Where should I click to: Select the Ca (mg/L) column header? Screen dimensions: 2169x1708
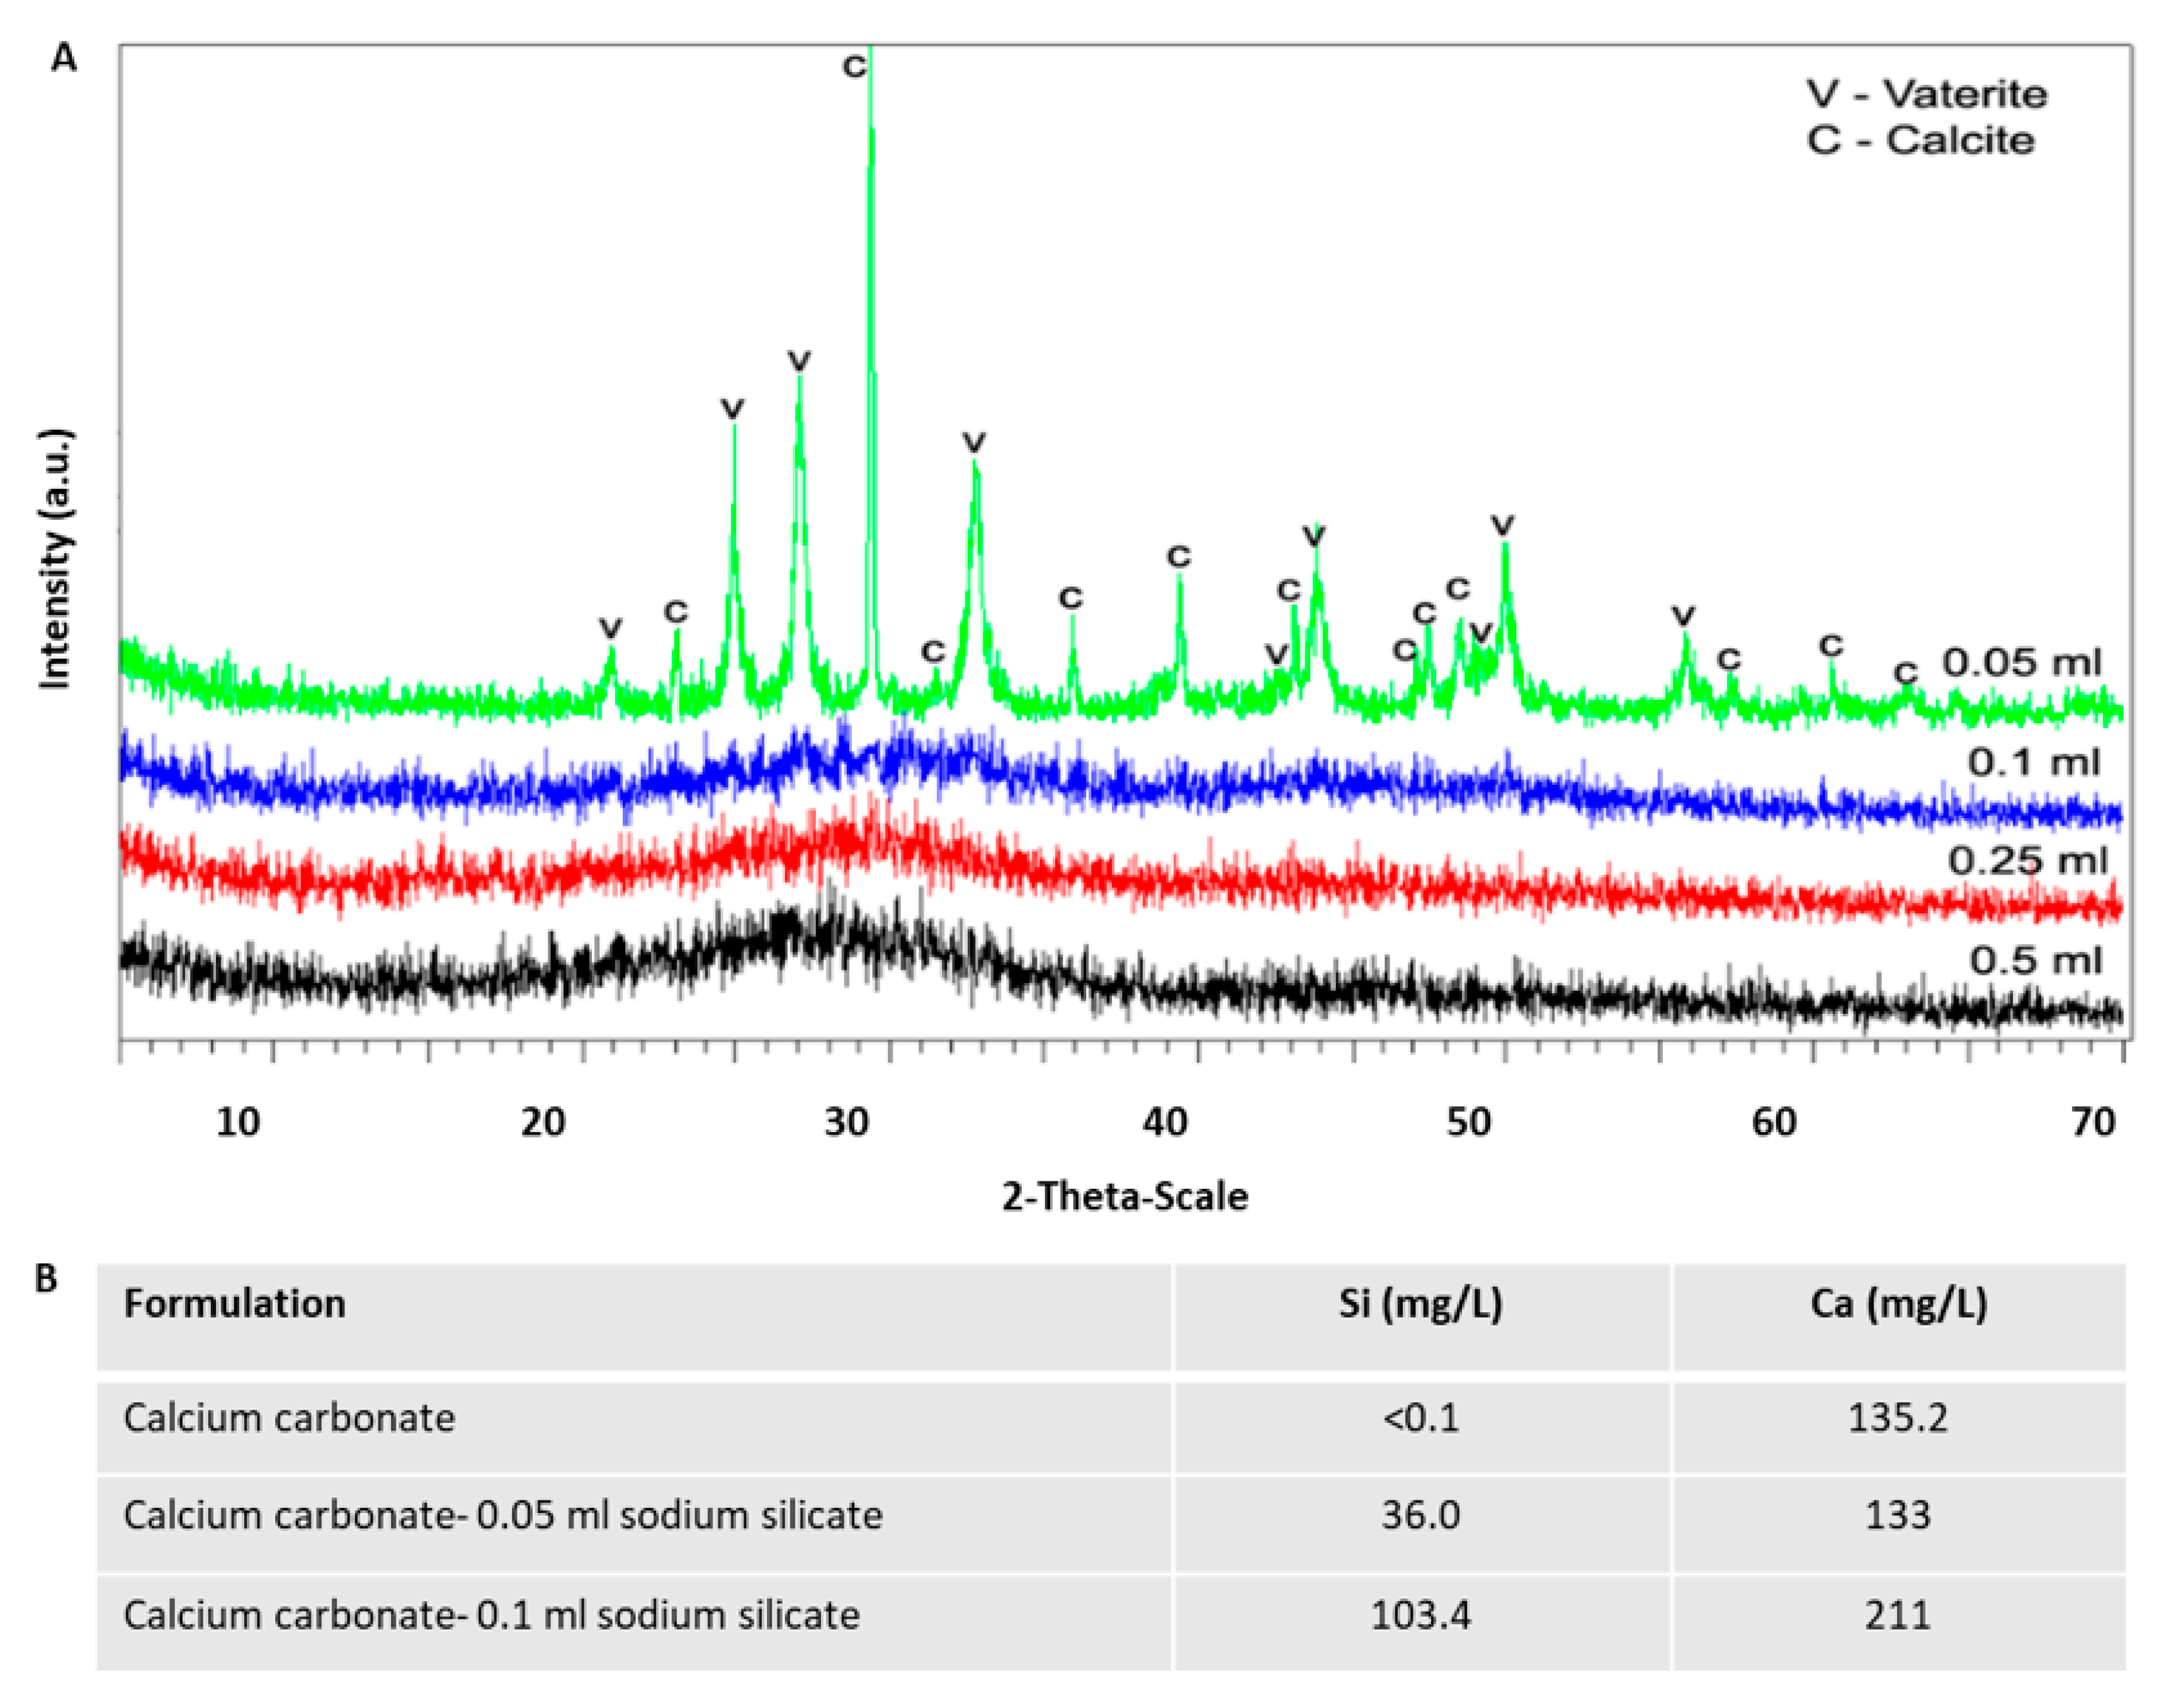tap(1898, 1304)
